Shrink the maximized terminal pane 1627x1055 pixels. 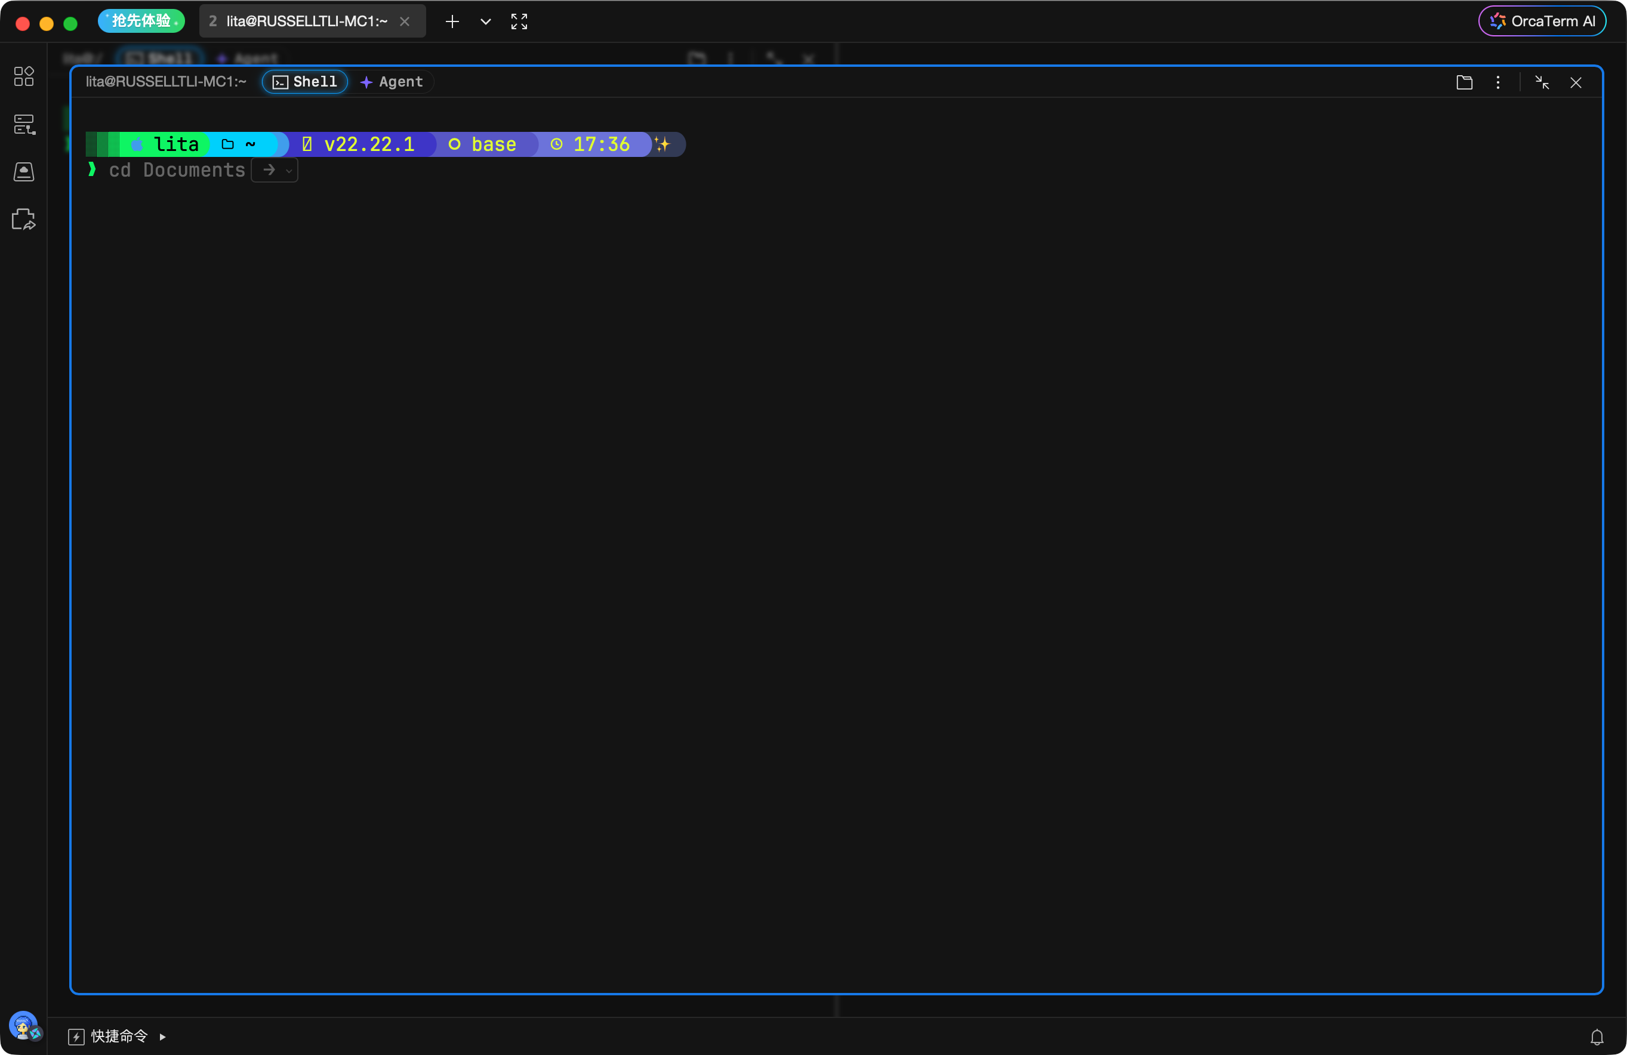point(1542,82)
